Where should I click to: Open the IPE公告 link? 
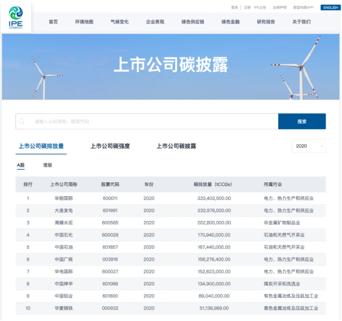[x=260, y=8]
